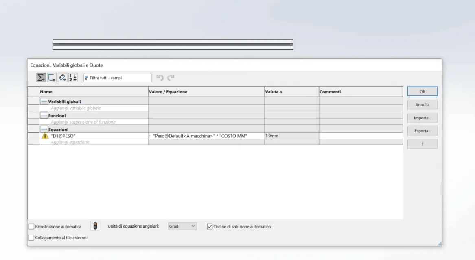Enable Ricostruzione automatica checkbox
Viewport: 475px width, 260px height.
coord(31,226)
